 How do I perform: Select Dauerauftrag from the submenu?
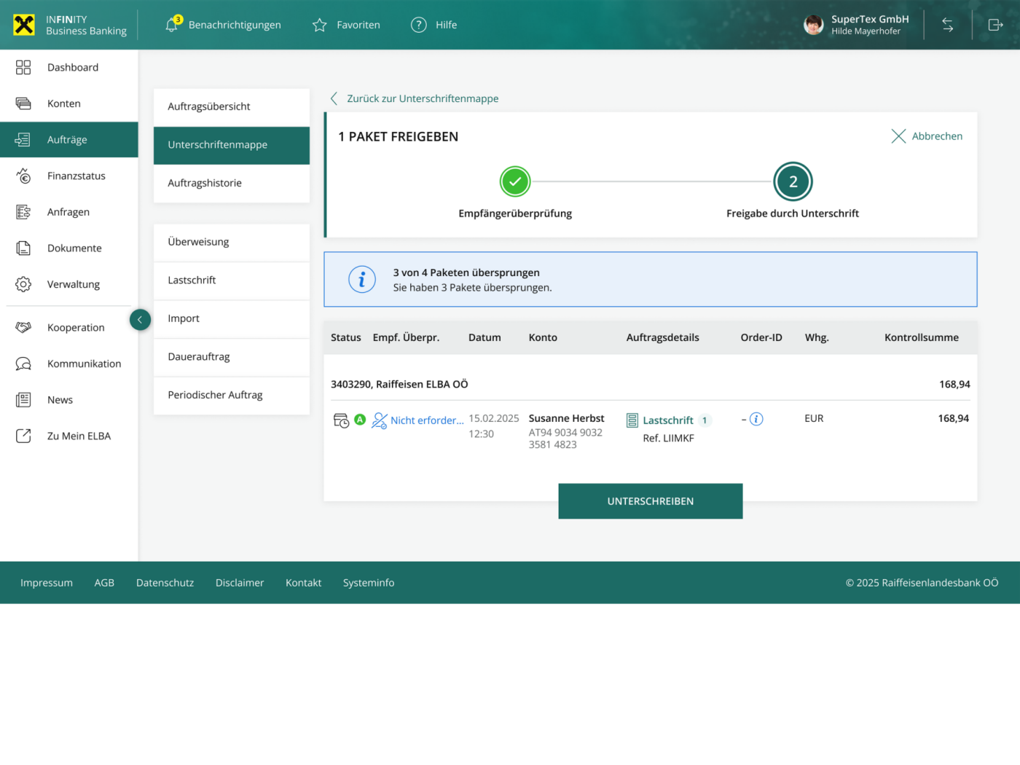pyautogui.click(x=199, y=357)
